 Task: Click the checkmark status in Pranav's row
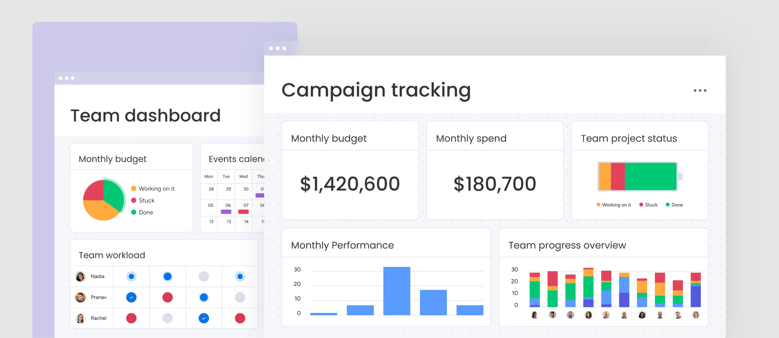[131, 297]
